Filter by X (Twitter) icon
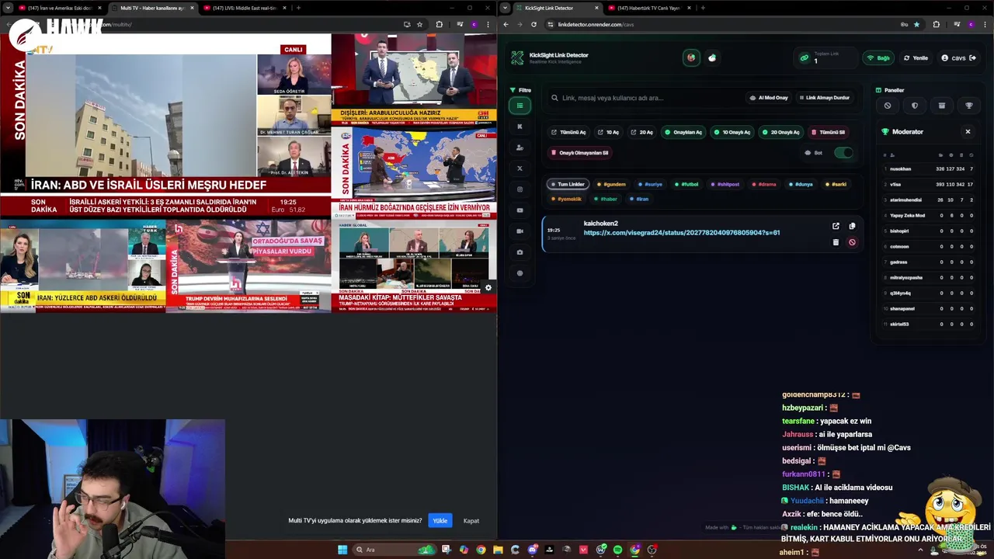The width and height of the screenshot is (994, 559). (520, 168)
